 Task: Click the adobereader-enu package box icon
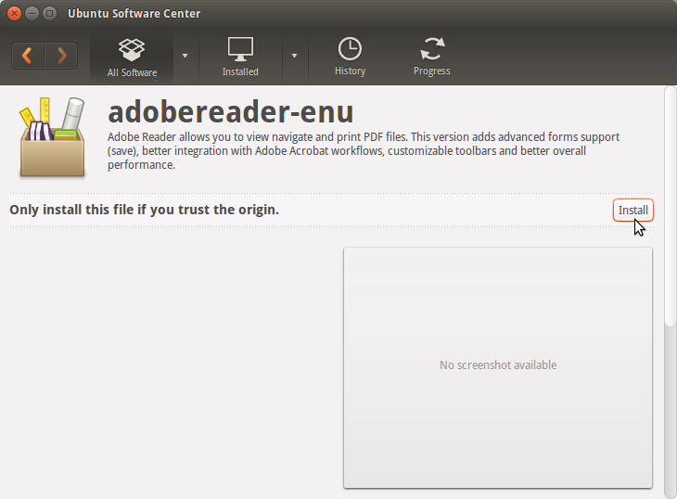[52, 137]
